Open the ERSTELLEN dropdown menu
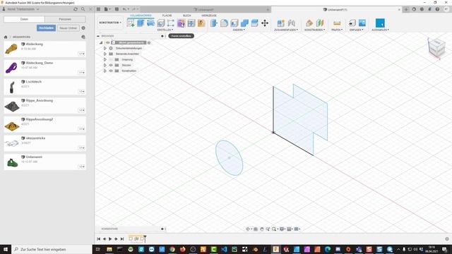Screen dimensions: 452x254 tap(165, 30)
